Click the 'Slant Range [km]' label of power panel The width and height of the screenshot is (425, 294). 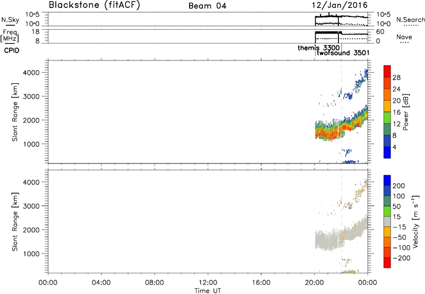pos(15,112)
